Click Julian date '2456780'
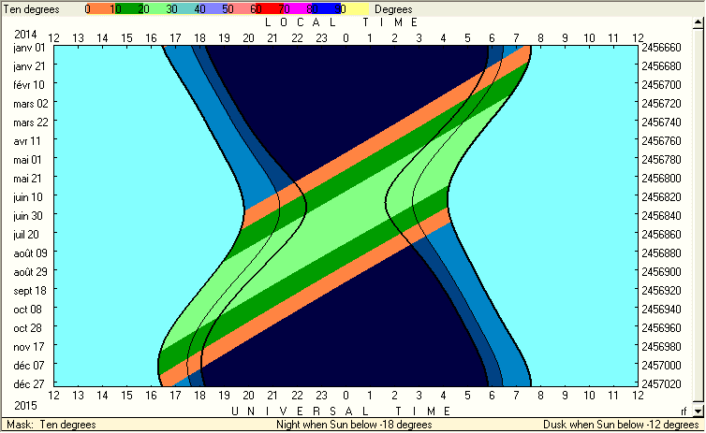The width and height of the screenshot is (706, 433). (661, 160)
